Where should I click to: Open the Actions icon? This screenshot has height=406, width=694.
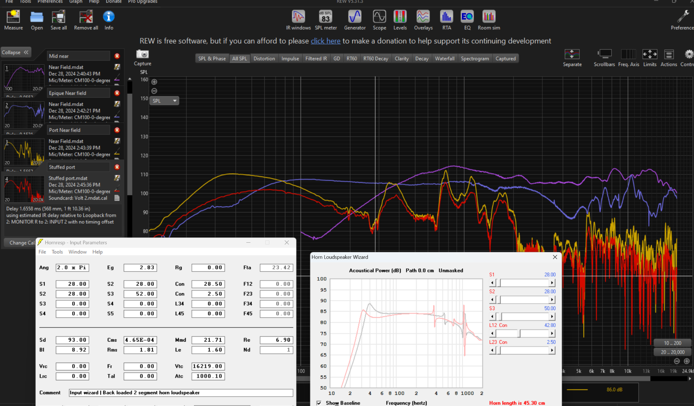(669, 54)
